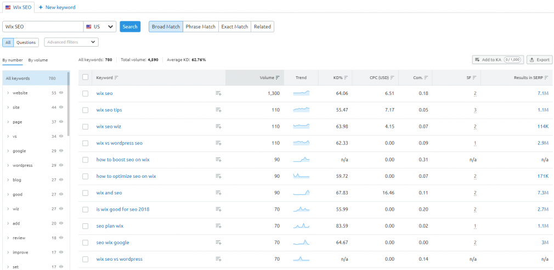This screenshot has width=554, height=270.
Task: Expand the 'review' keyword group
Action: (8, 238)
